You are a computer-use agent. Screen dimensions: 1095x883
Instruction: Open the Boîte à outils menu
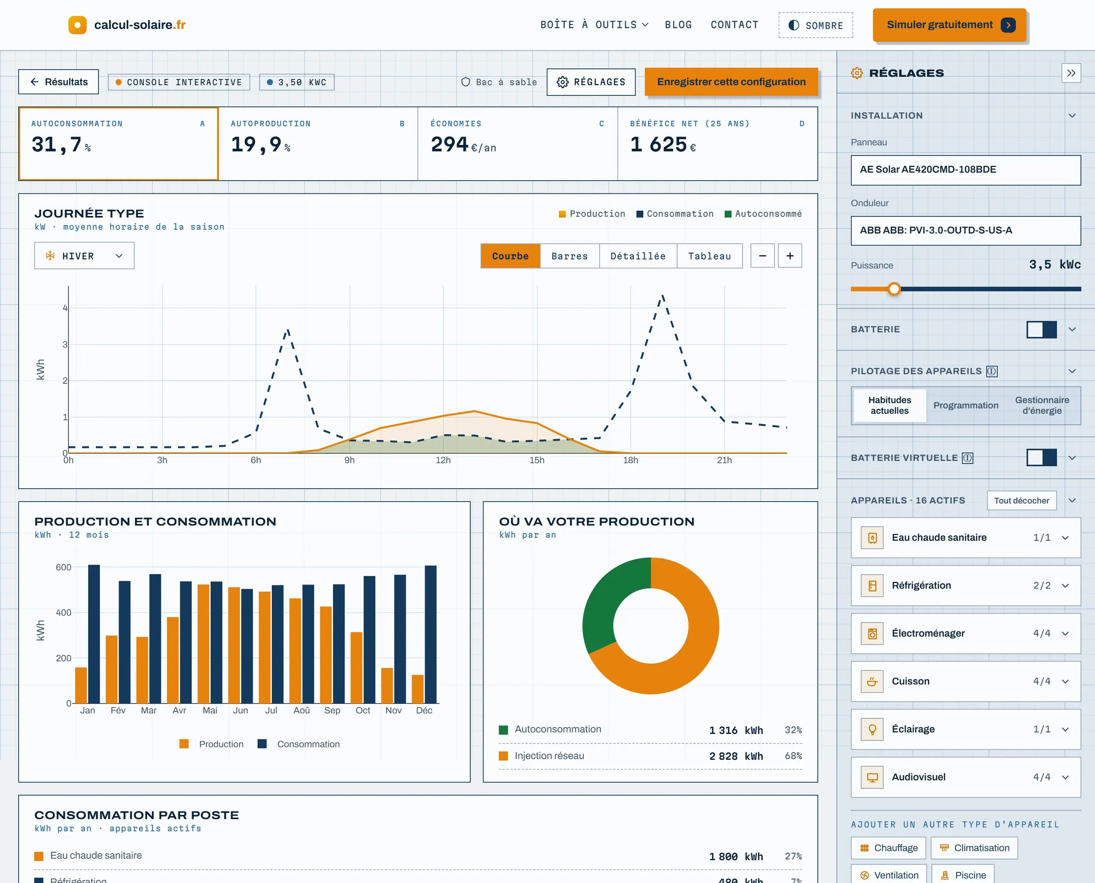594,25
